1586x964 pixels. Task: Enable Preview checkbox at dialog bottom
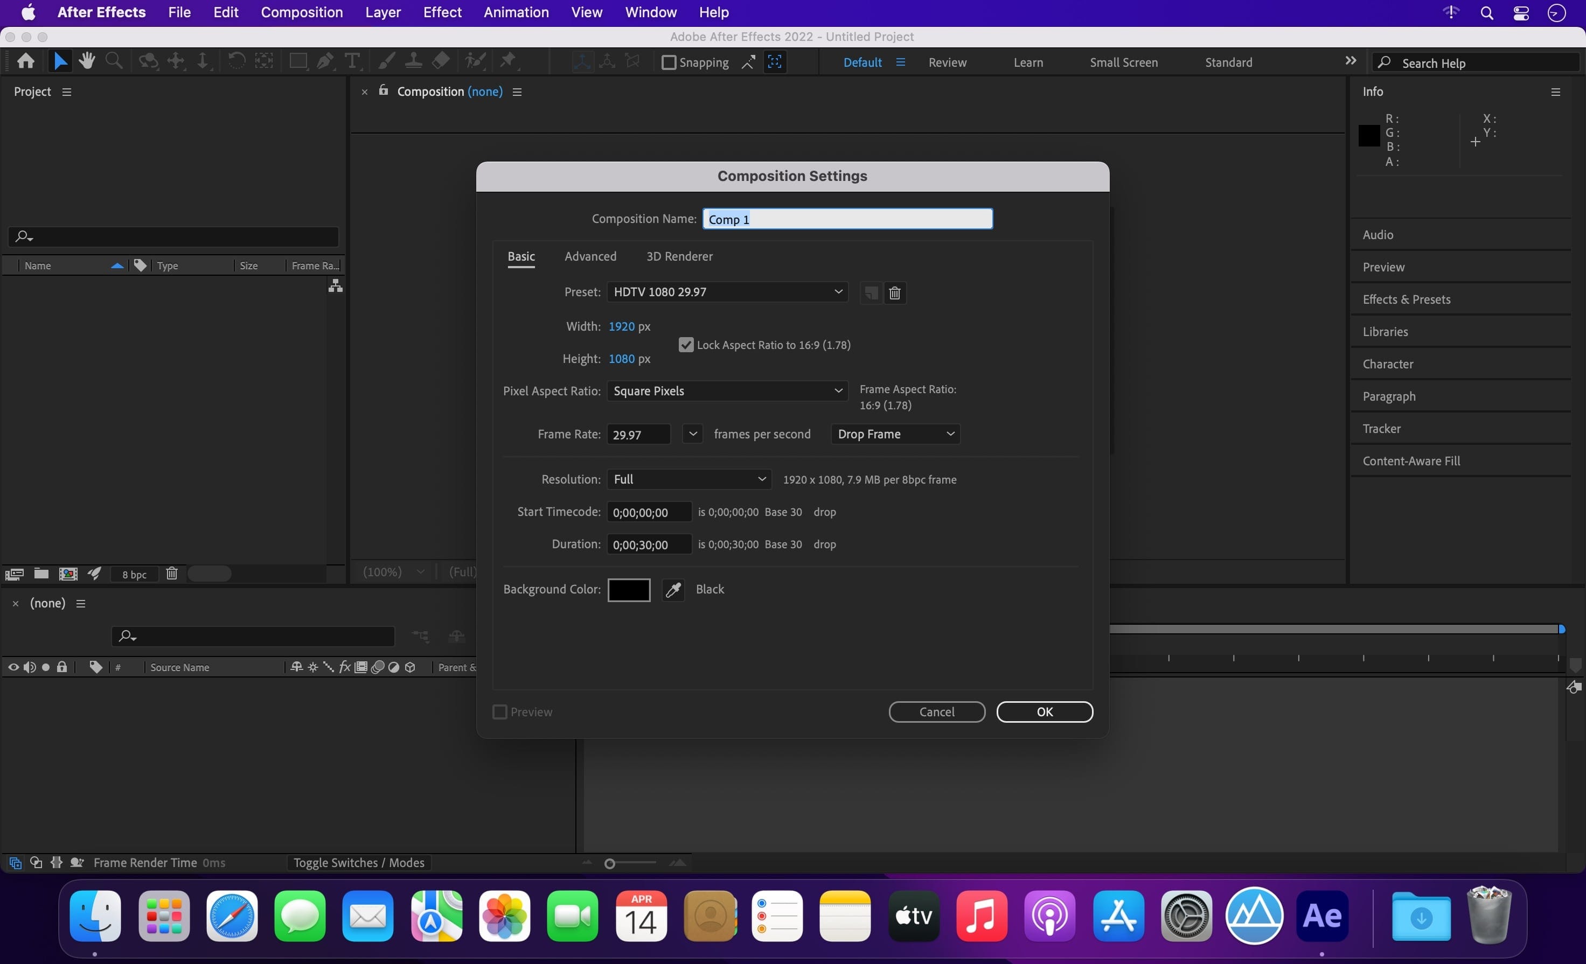pos(499,711)
